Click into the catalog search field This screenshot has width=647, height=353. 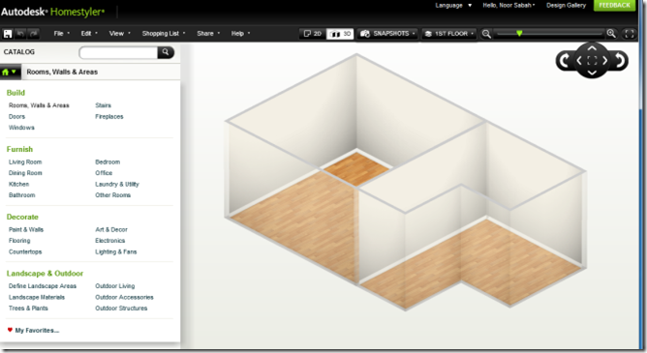(x=118, y=52)
